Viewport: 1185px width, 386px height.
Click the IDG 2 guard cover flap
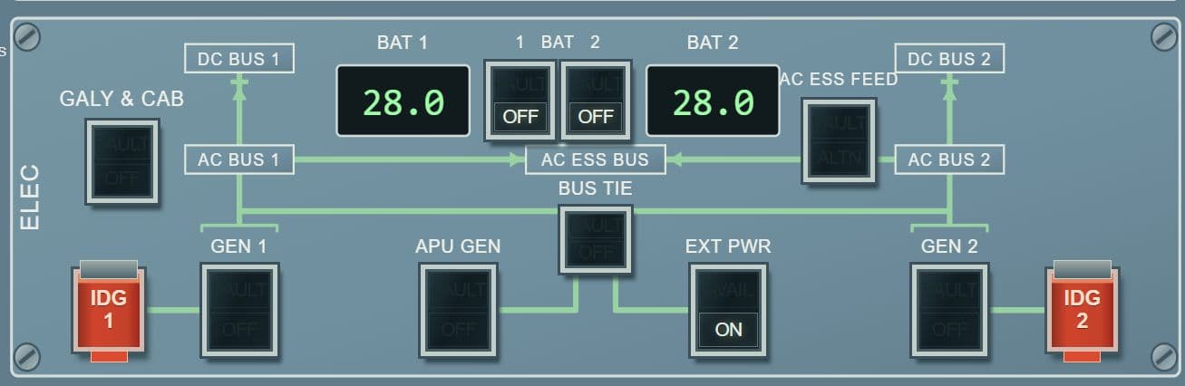point(1082,269)
